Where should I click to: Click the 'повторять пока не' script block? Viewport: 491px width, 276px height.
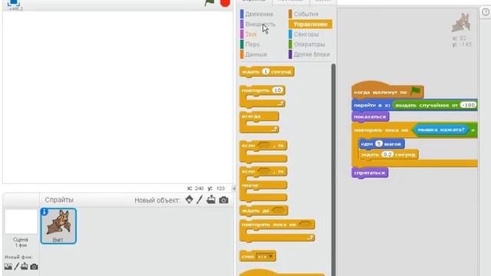point(381,130)
